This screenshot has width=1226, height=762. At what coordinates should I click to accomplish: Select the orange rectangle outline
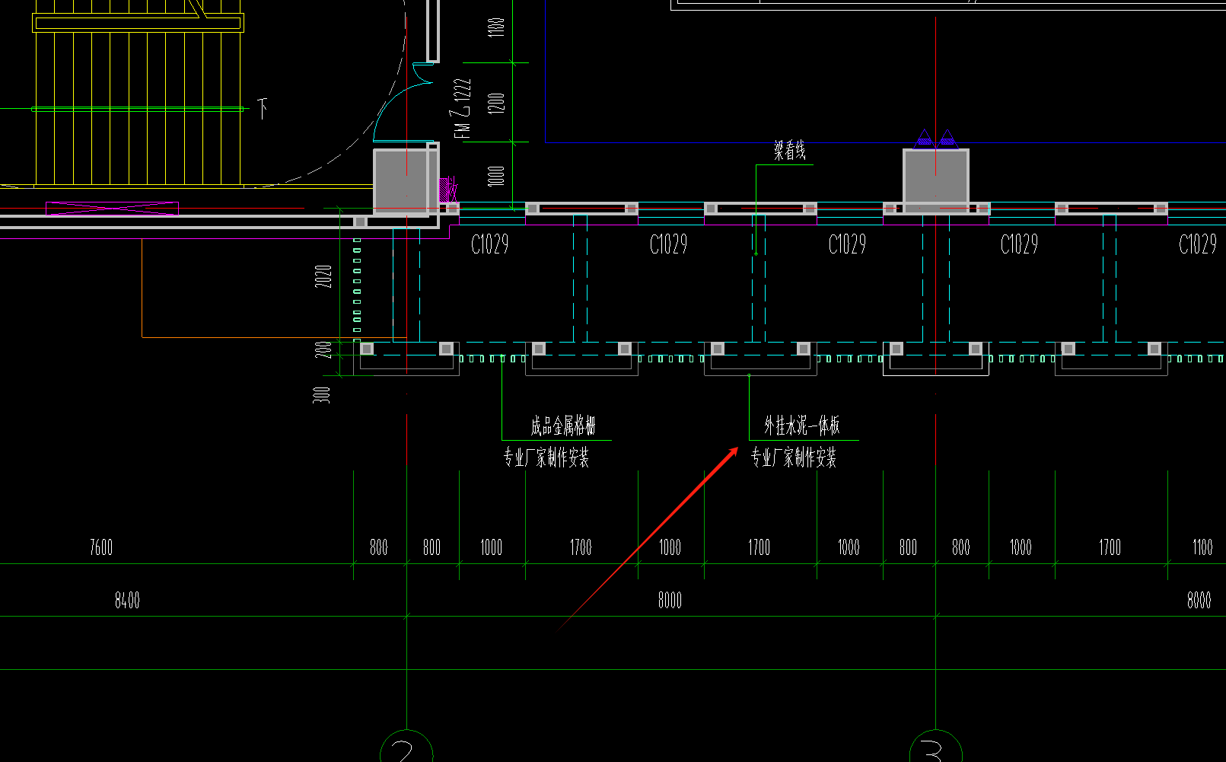tap(274, 288)
